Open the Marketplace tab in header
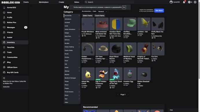 click(44, 2)
